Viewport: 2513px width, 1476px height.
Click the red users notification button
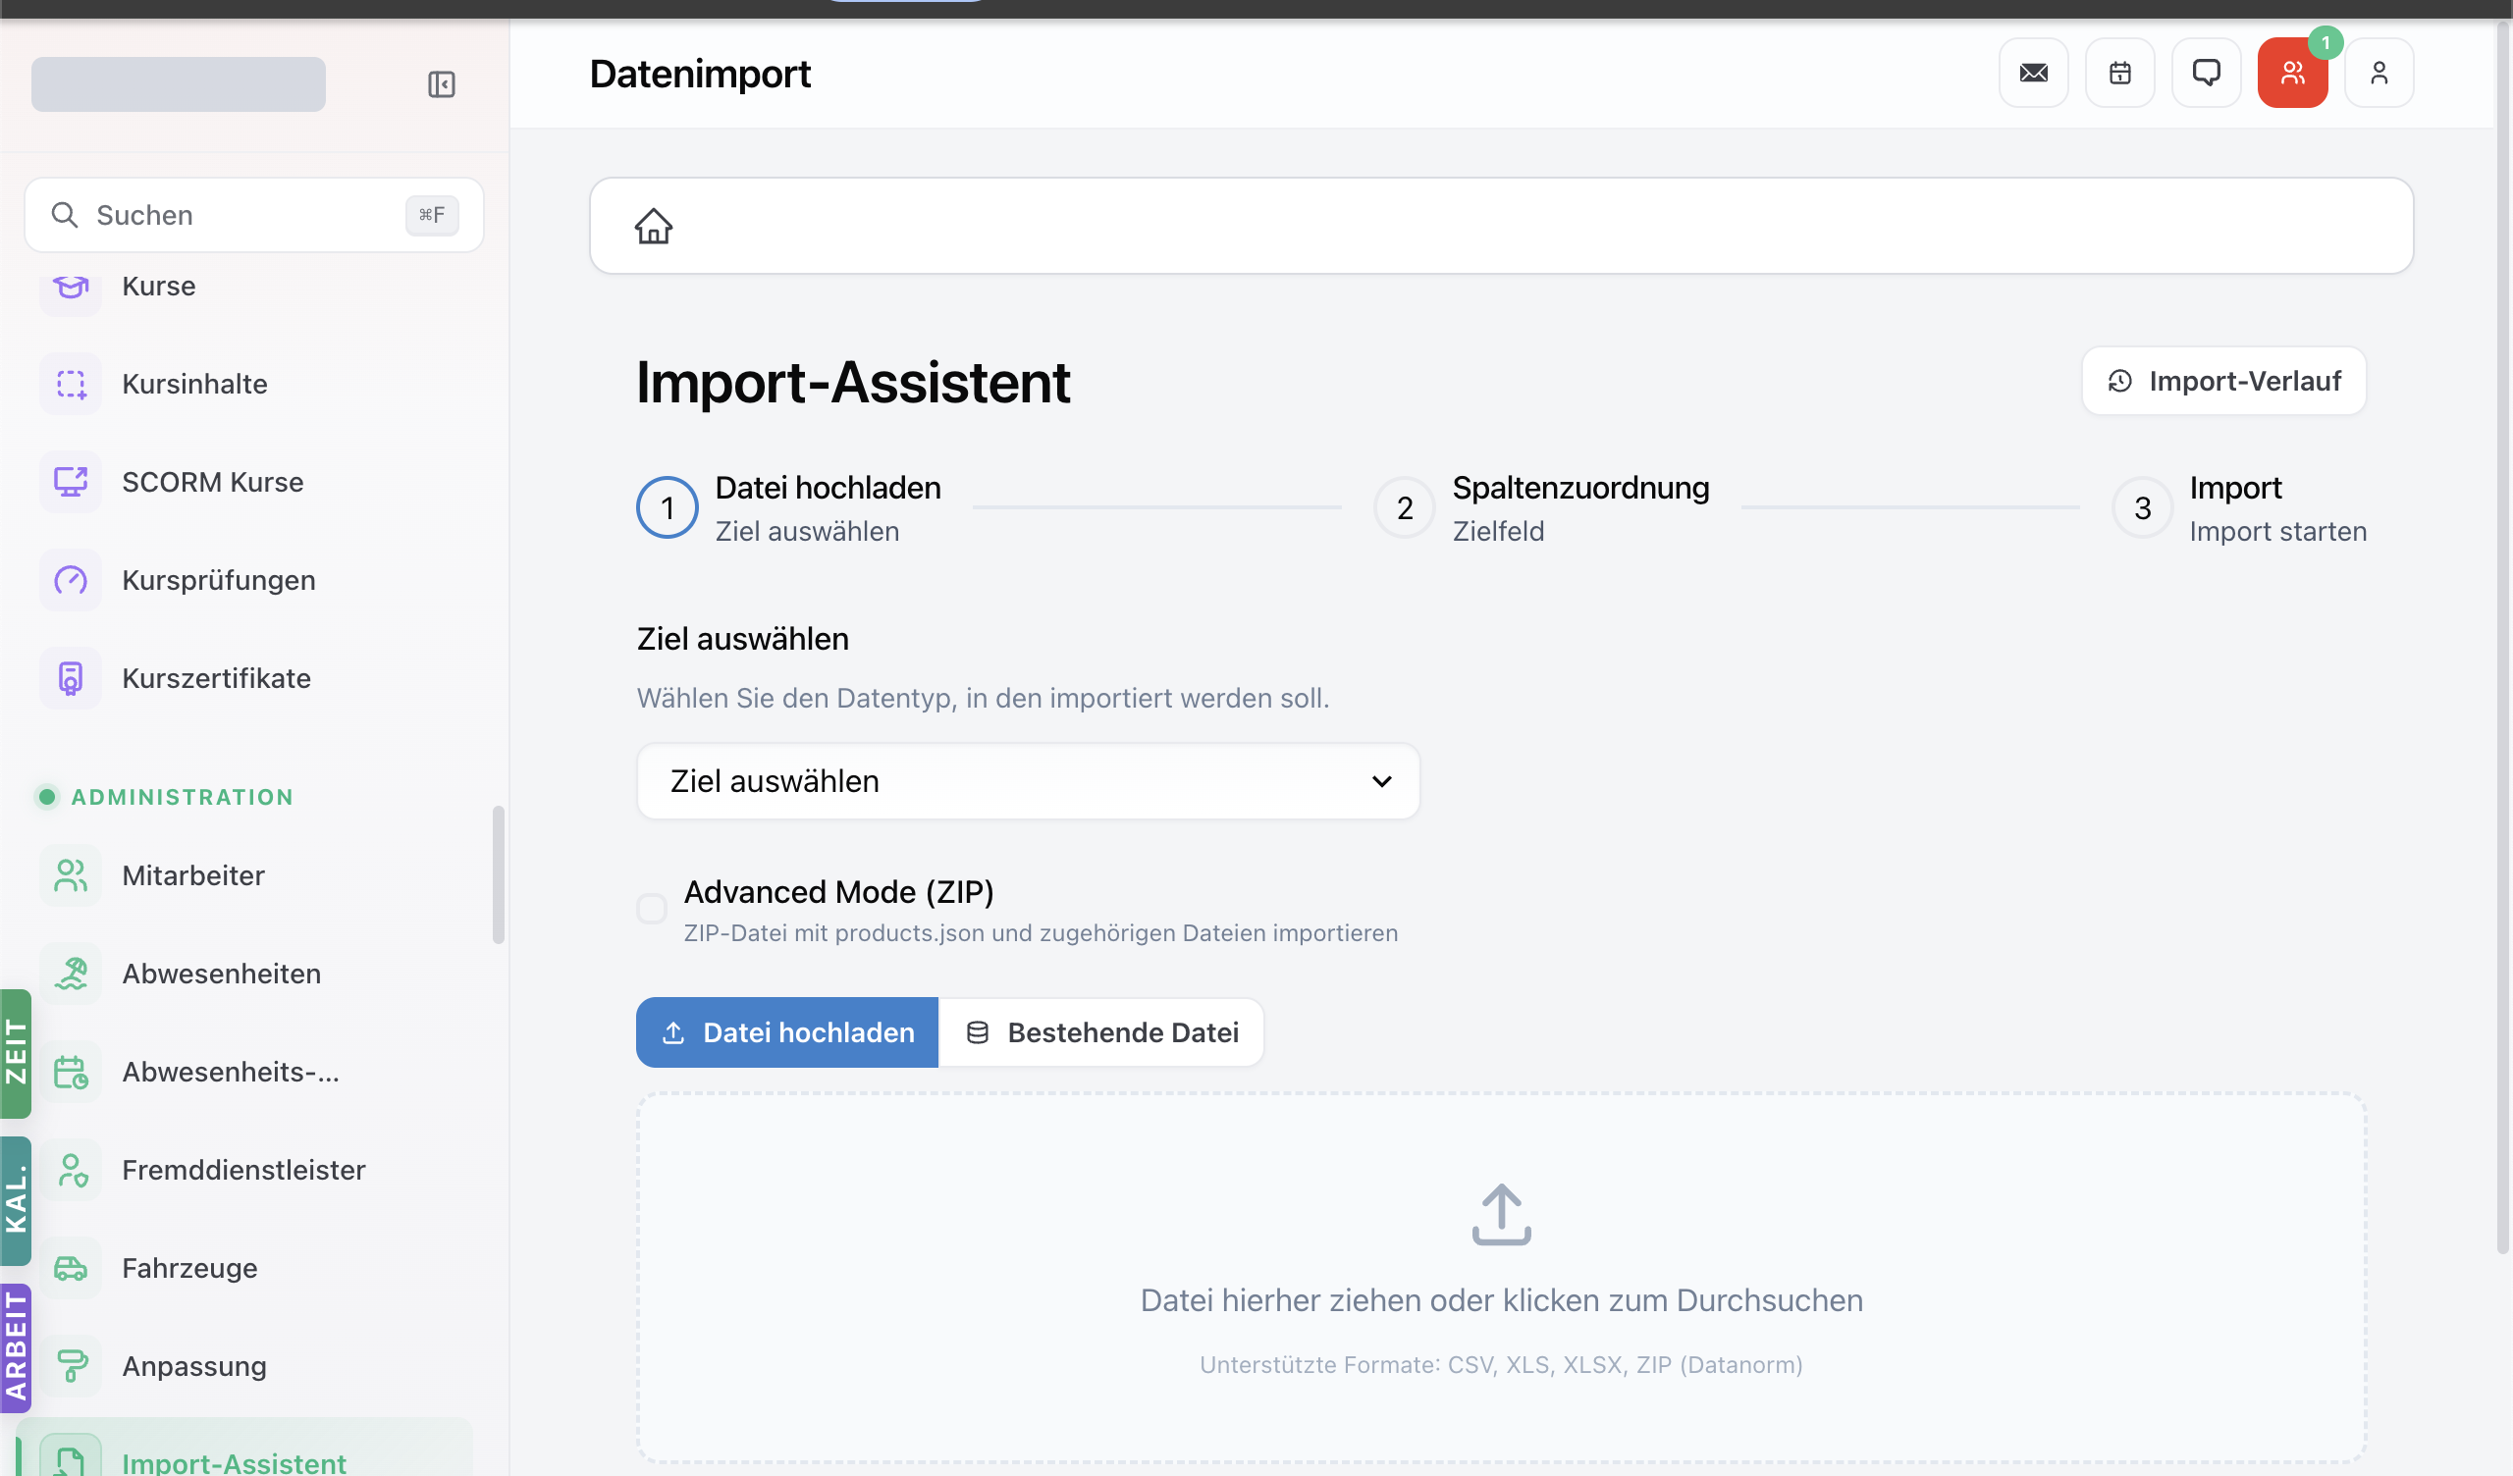point(2291,73)
